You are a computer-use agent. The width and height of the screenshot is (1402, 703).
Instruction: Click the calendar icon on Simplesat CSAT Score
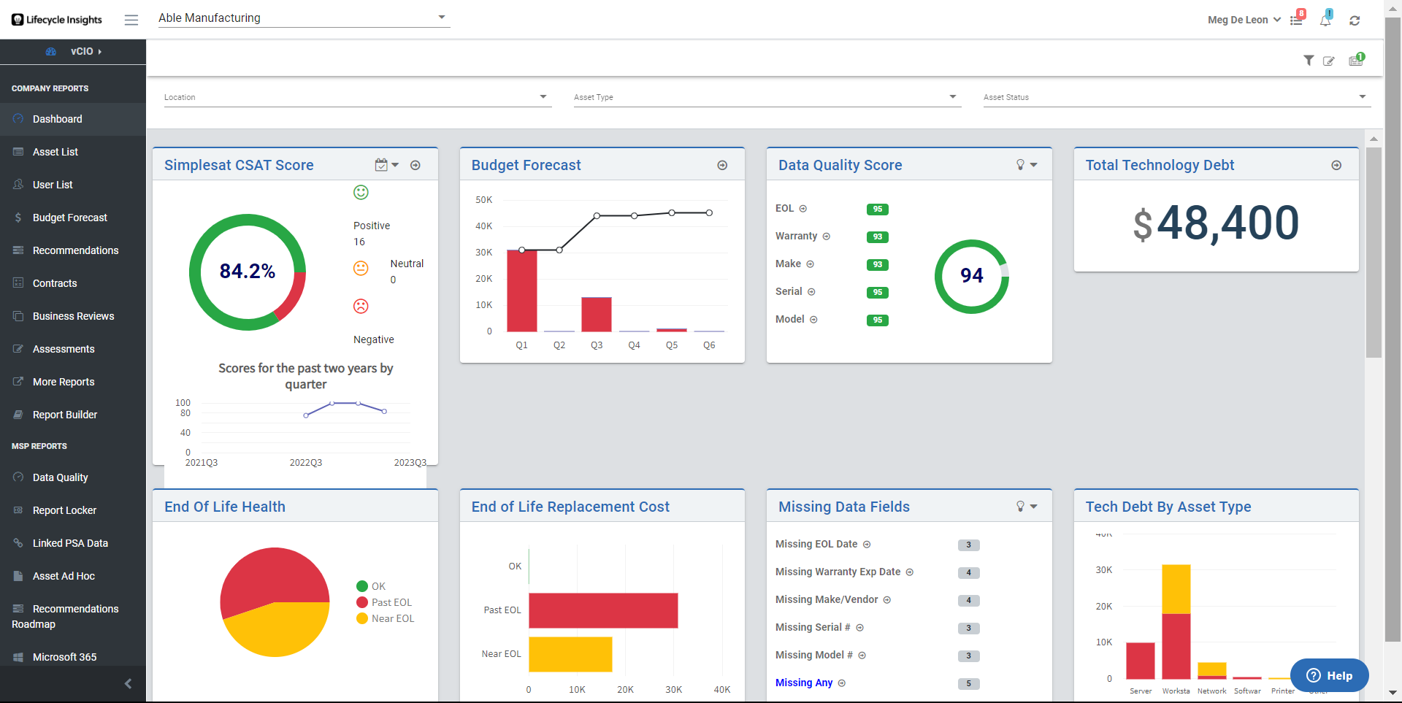tap(382, 164)
